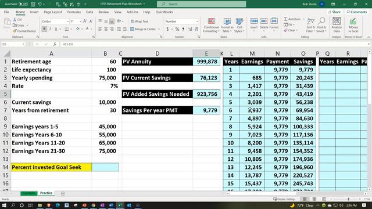Viewport: 372px width, 209px height.
Task: Click the Format cells icon
Action: 274,21
